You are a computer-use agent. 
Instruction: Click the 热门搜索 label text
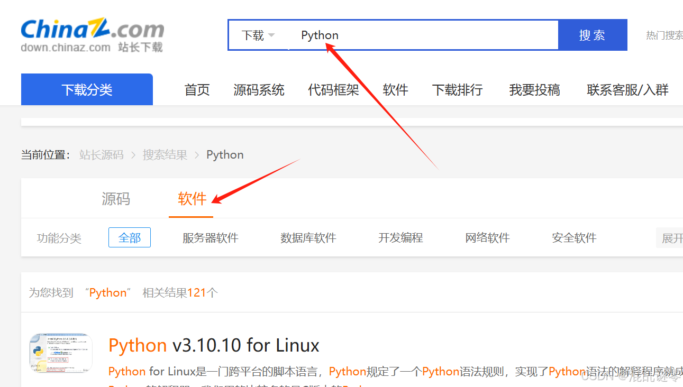[x=664, y=35]
